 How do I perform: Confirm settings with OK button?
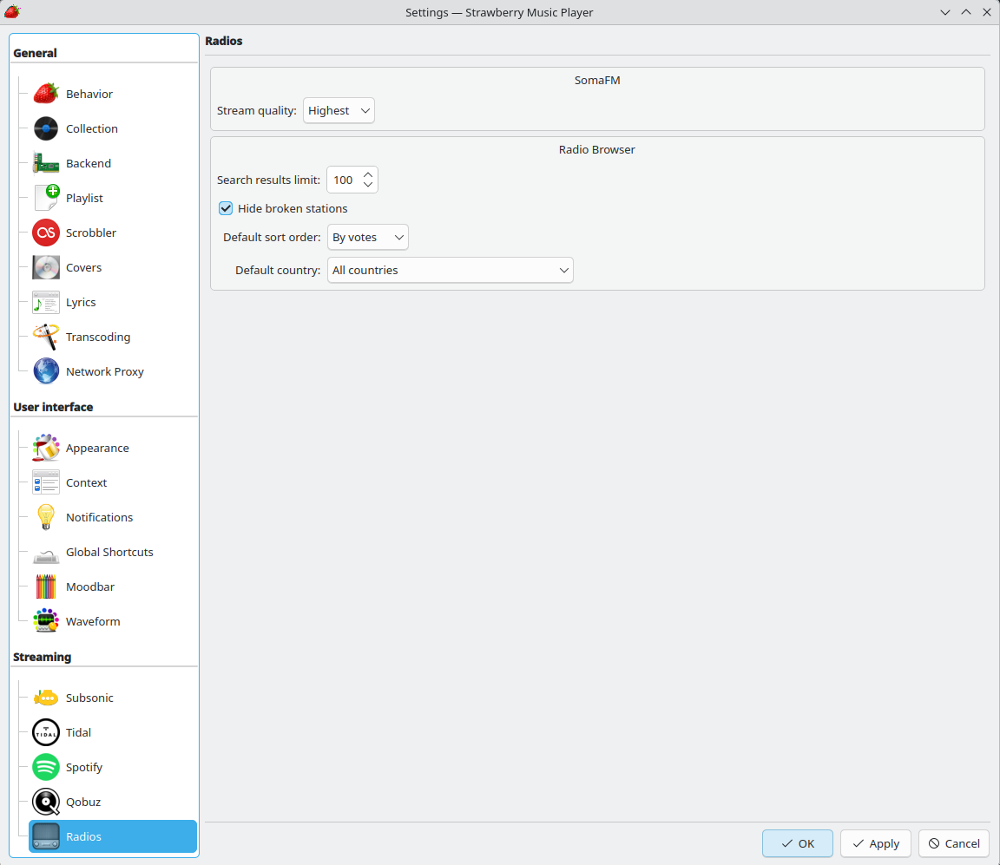point(797,843)
